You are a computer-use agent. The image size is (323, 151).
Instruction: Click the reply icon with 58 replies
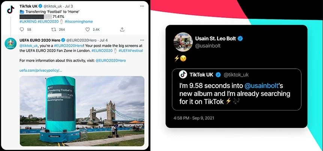point(22,30)
